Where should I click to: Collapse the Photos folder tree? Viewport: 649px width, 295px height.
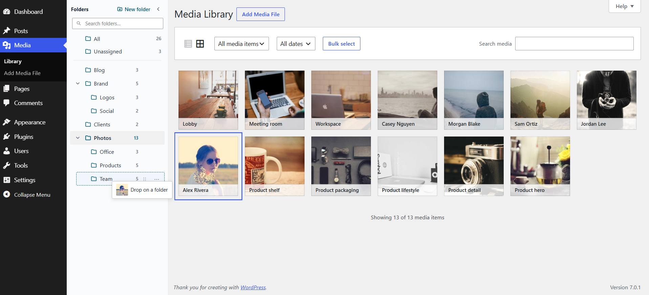click(x=78, y=138)
